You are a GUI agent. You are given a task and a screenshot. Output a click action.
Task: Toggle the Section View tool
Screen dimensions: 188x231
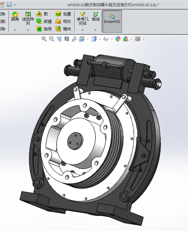pos(67,39)
